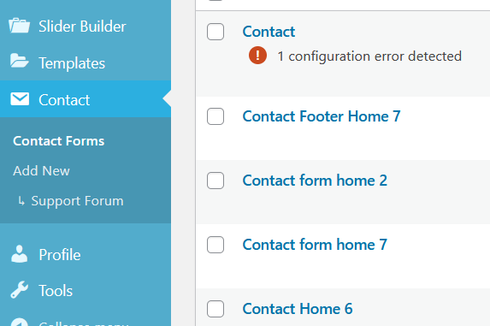Image resolution: width=490 pixels, height=326 pixels.
Task: Click the Support Forum sub-arrow icon
Action: click(21, 201)
